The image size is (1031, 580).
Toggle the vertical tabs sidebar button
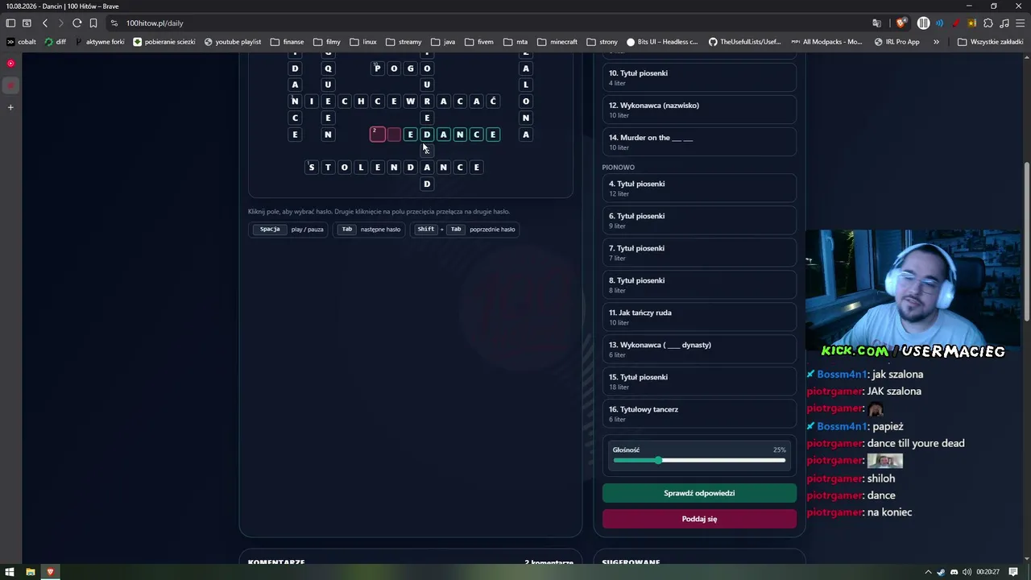click(x=10, y=23)
